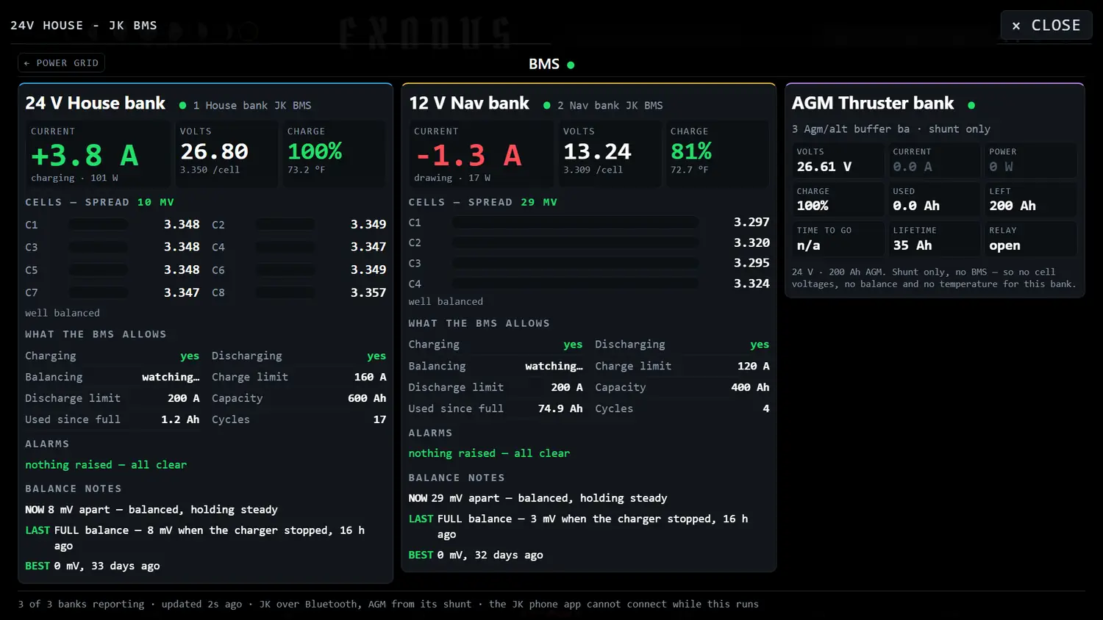
Task: Click House bank cell C1 level bar
Action: pos(99,225)
